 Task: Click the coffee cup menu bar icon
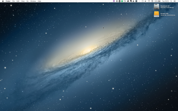pyautogui.click(x=125, y=1)
